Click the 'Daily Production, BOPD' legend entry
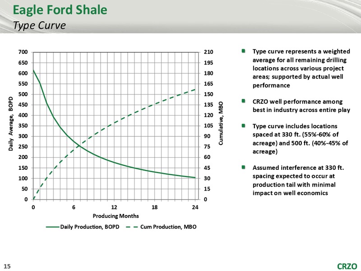 coord(83,227)
